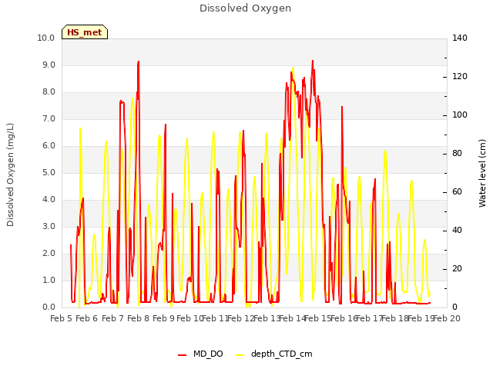Click the Water level (cm) axis title
493x369 pixels.
point(482,173)
